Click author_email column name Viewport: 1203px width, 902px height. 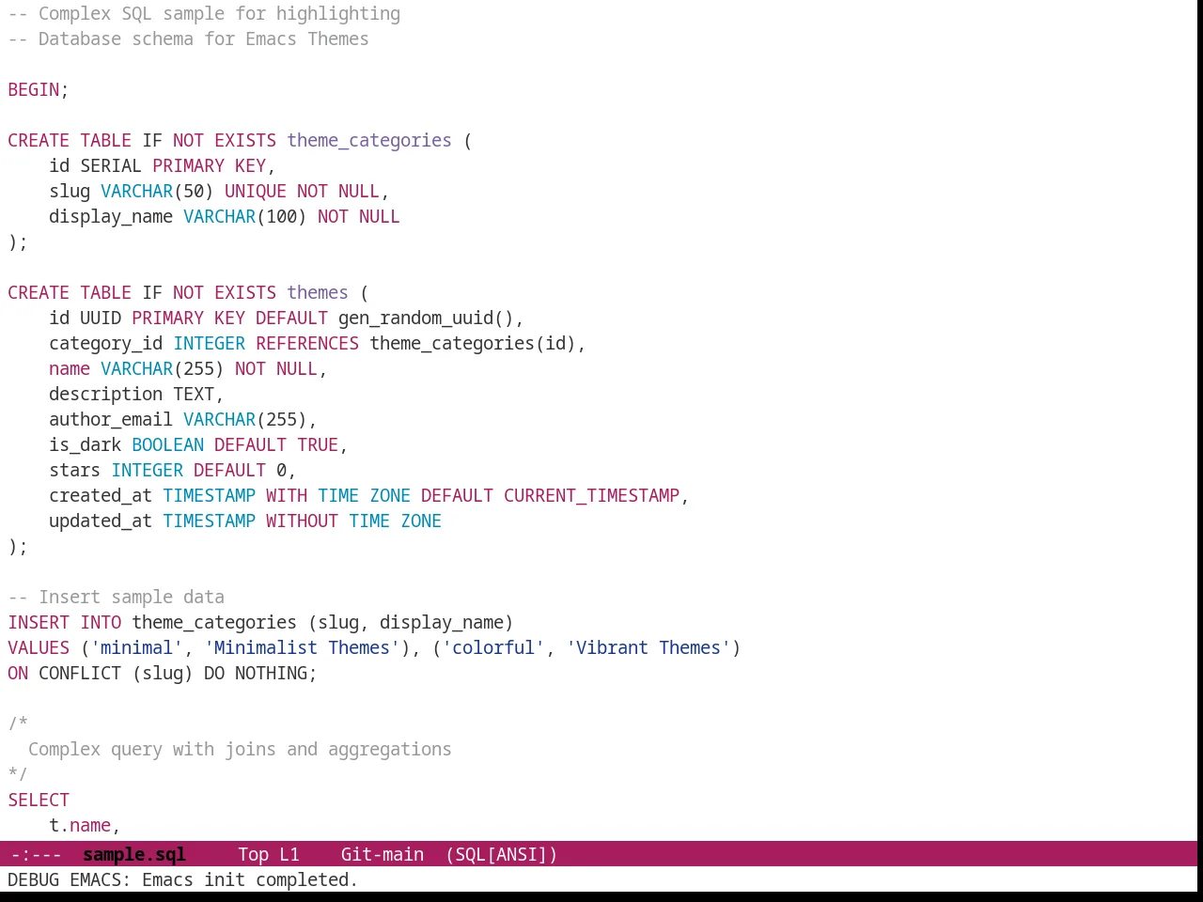point(111,419)
